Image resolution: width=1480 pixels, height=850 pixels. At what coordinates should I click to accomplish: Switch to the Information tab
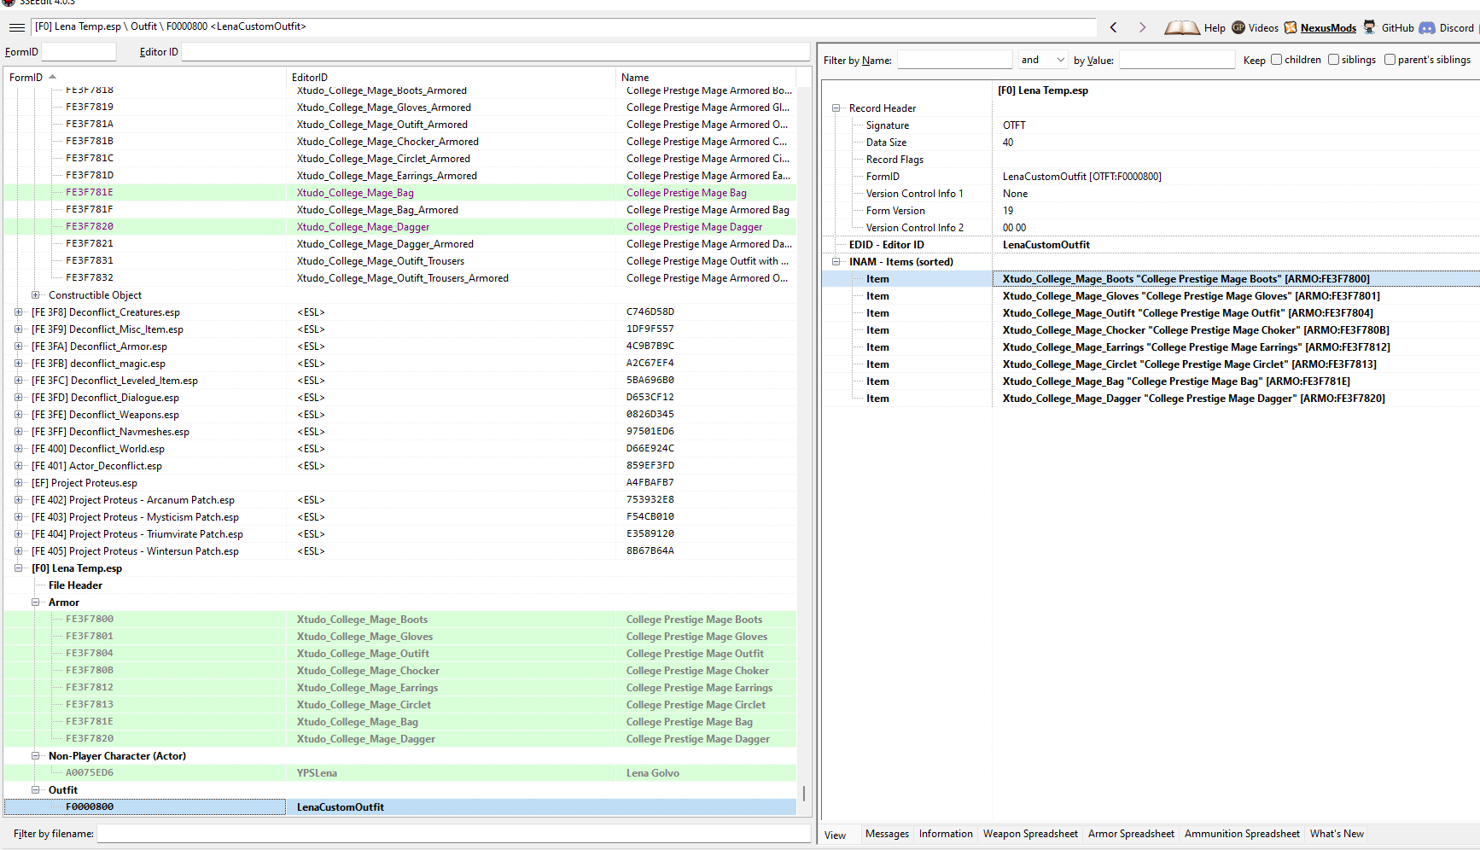pyautogui.click(x=946, y=834)
